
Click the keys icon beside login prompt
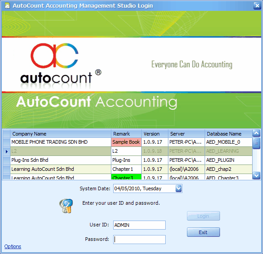[66, 206]
